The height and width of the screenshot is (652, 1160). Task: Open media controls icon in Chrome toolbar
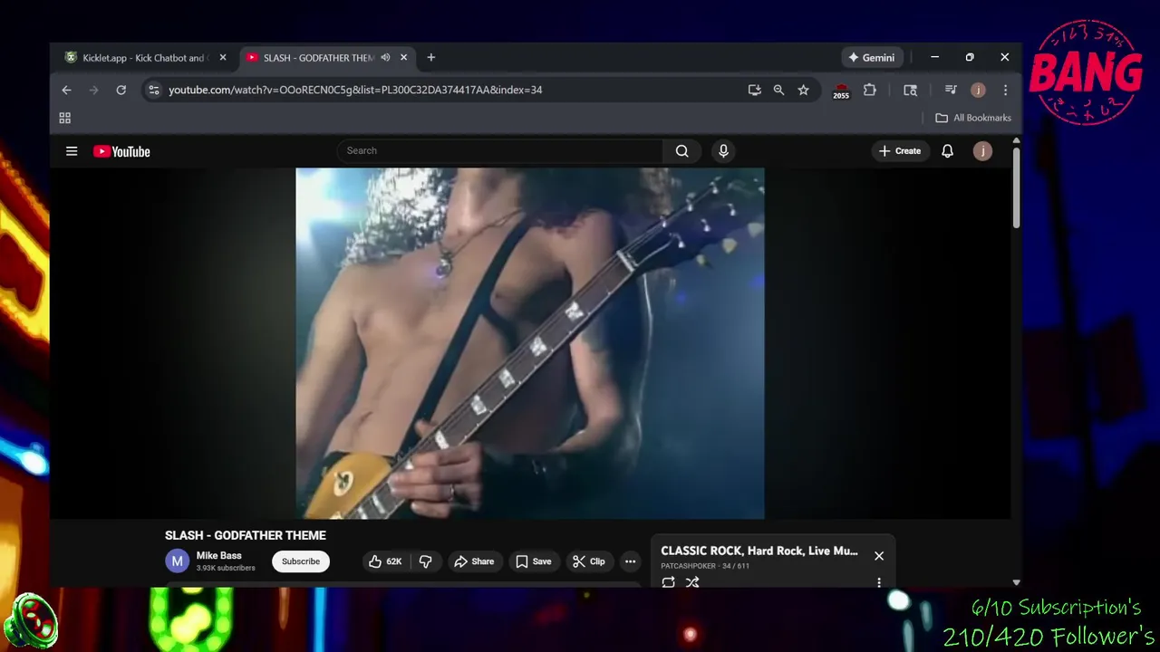click(x=951, y=90)
